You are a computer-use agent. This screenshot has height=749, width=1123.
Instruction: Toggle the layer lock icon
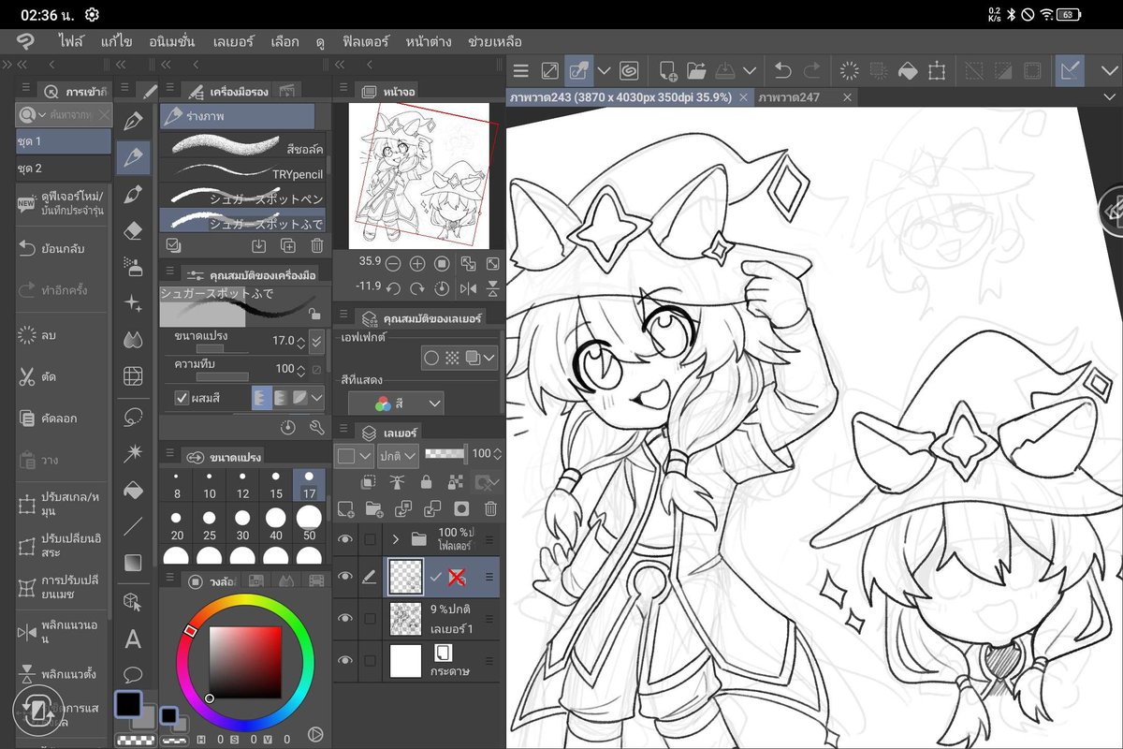tap(427, 481)
